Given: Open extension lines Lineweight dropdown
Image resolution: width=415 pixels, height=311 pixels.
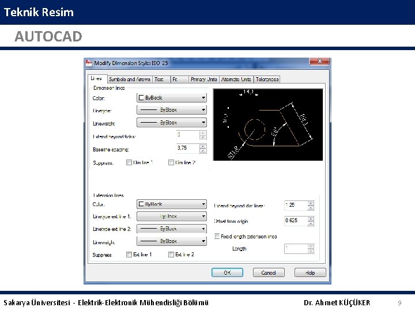Looking at the screenshot, I should [x=172, y=241].
